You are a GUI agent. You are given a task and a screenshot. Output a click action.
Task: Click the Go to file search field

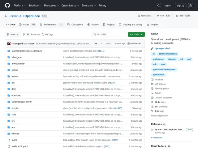point(110,34)
